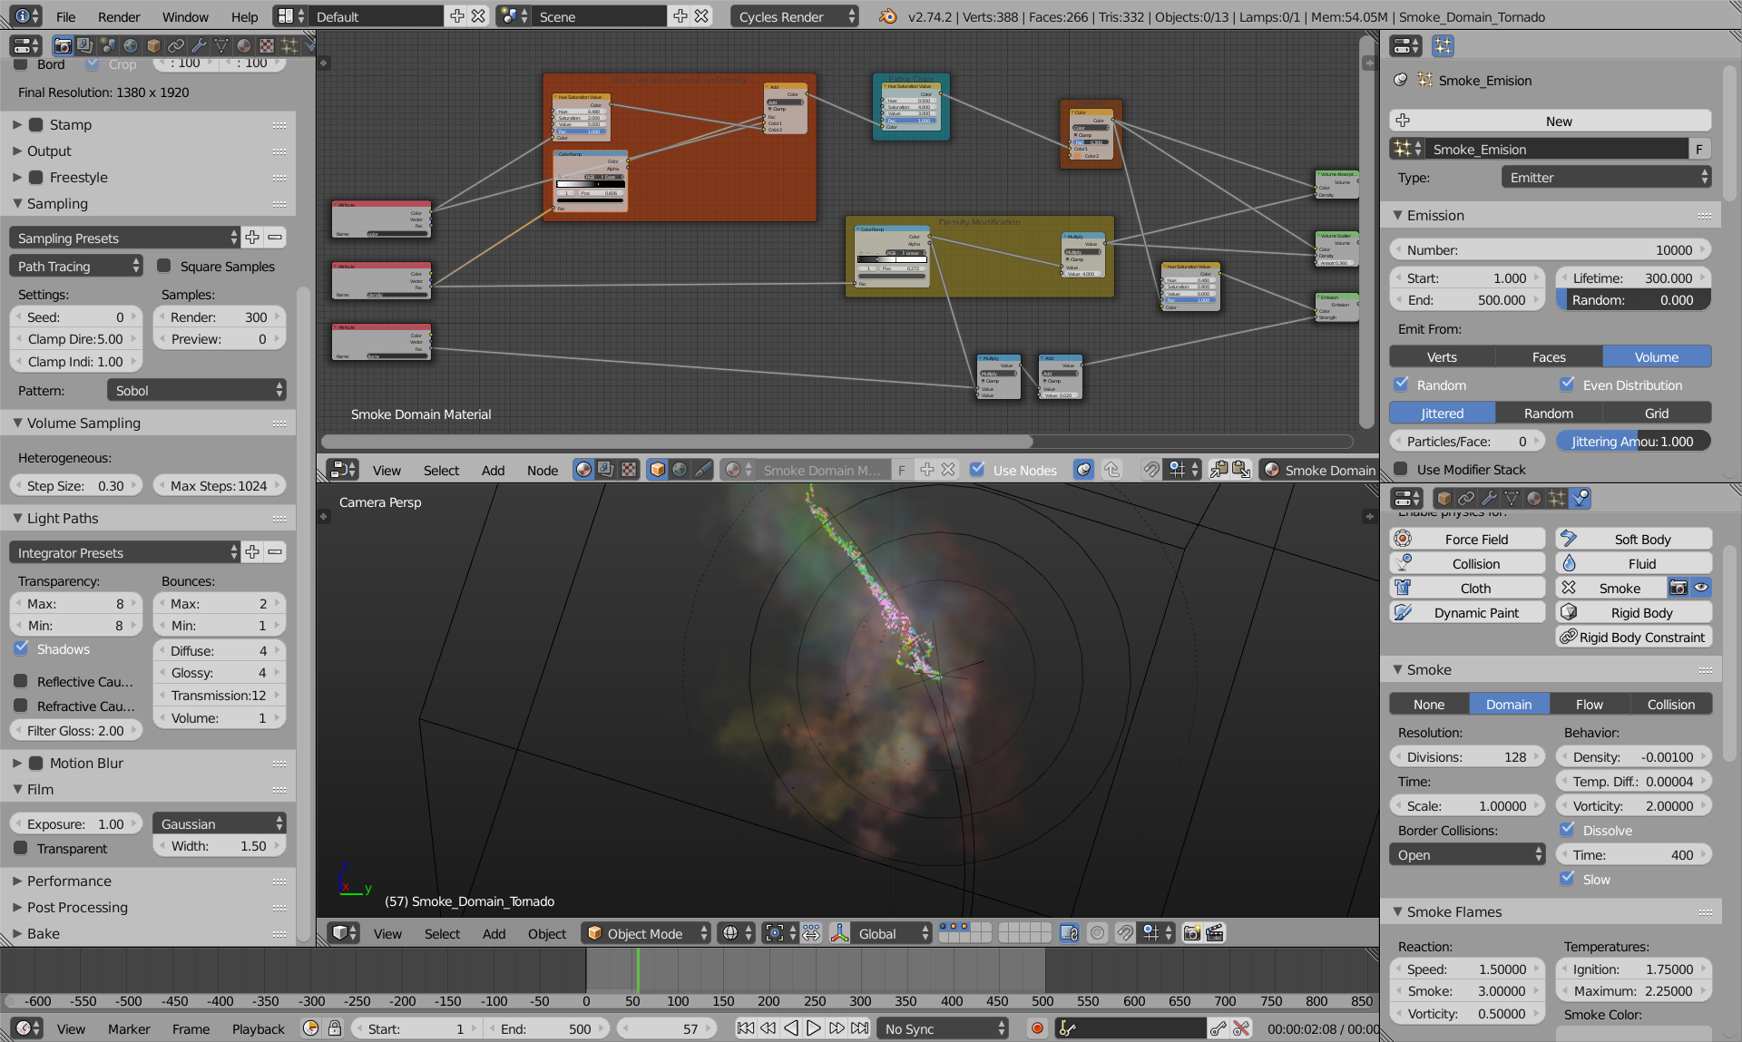1742x1042 pixels.
Task: Select Grid particle distribution
Action: click(1657, 413)
